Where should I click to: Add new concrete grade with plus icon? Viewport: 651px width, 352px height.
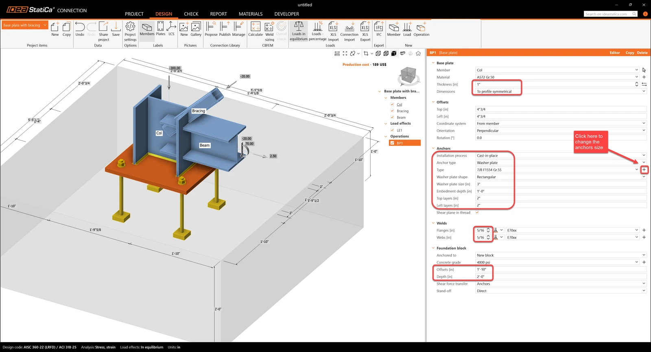point(644,262)
